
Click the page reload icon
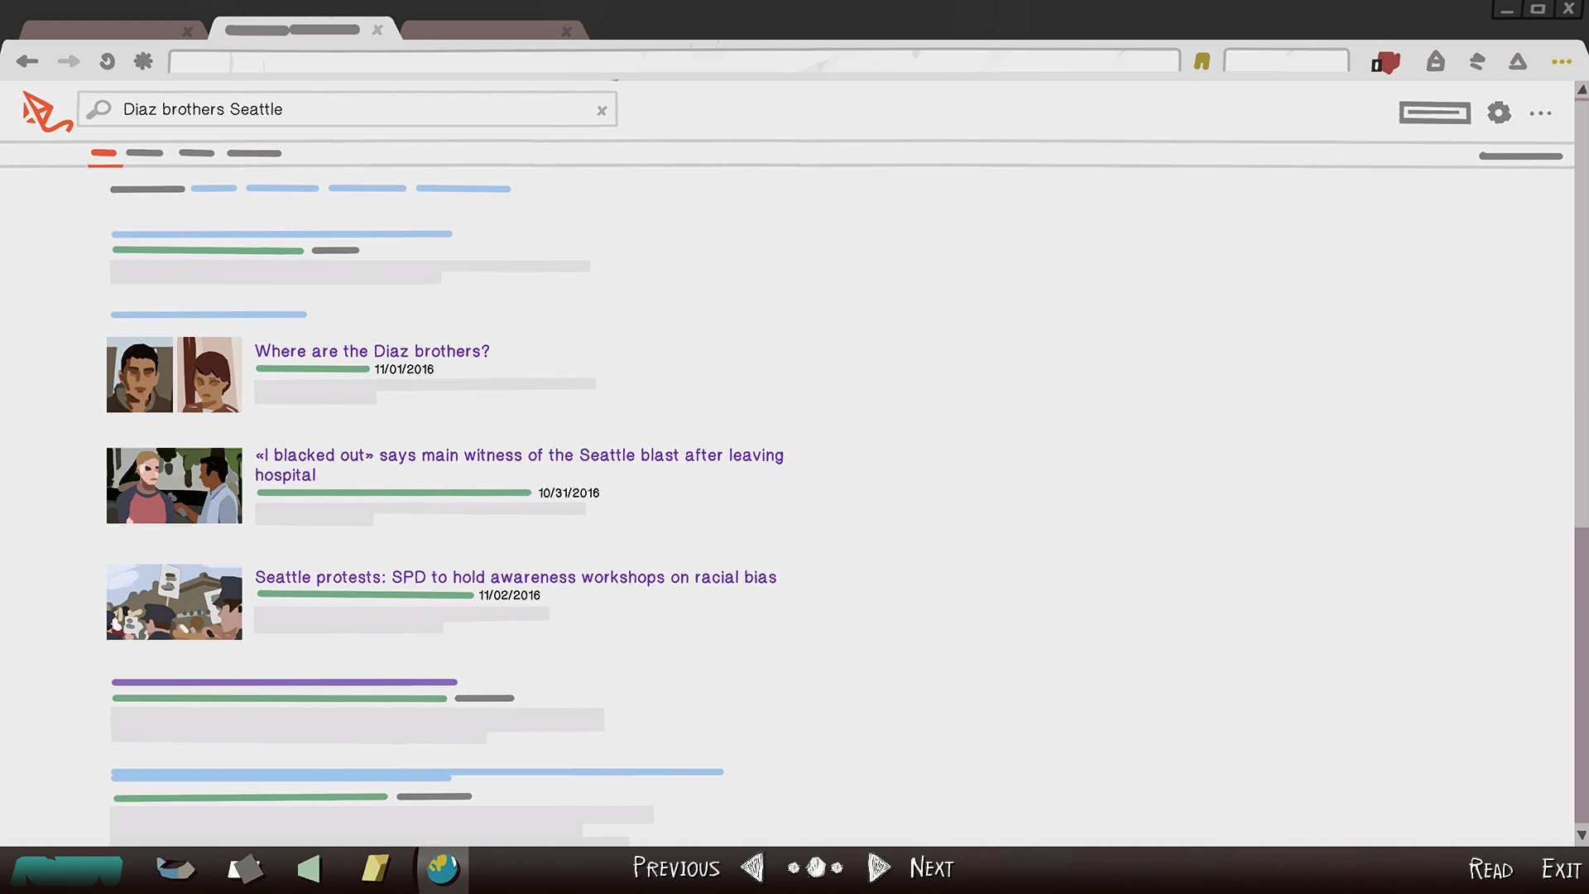(x=107, y=61)
